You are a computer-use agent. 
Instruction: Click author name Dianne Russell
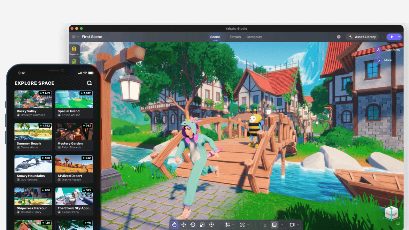pyautogui.click(x=72, y=180)
